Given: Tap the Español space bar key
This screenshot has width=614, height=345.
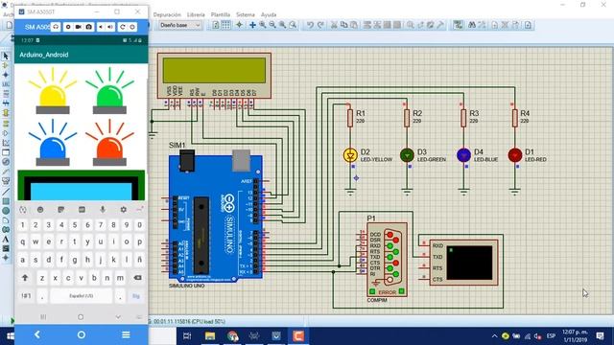Looking at the screenshot, I should pyautogui.click(x=81, y=296).
